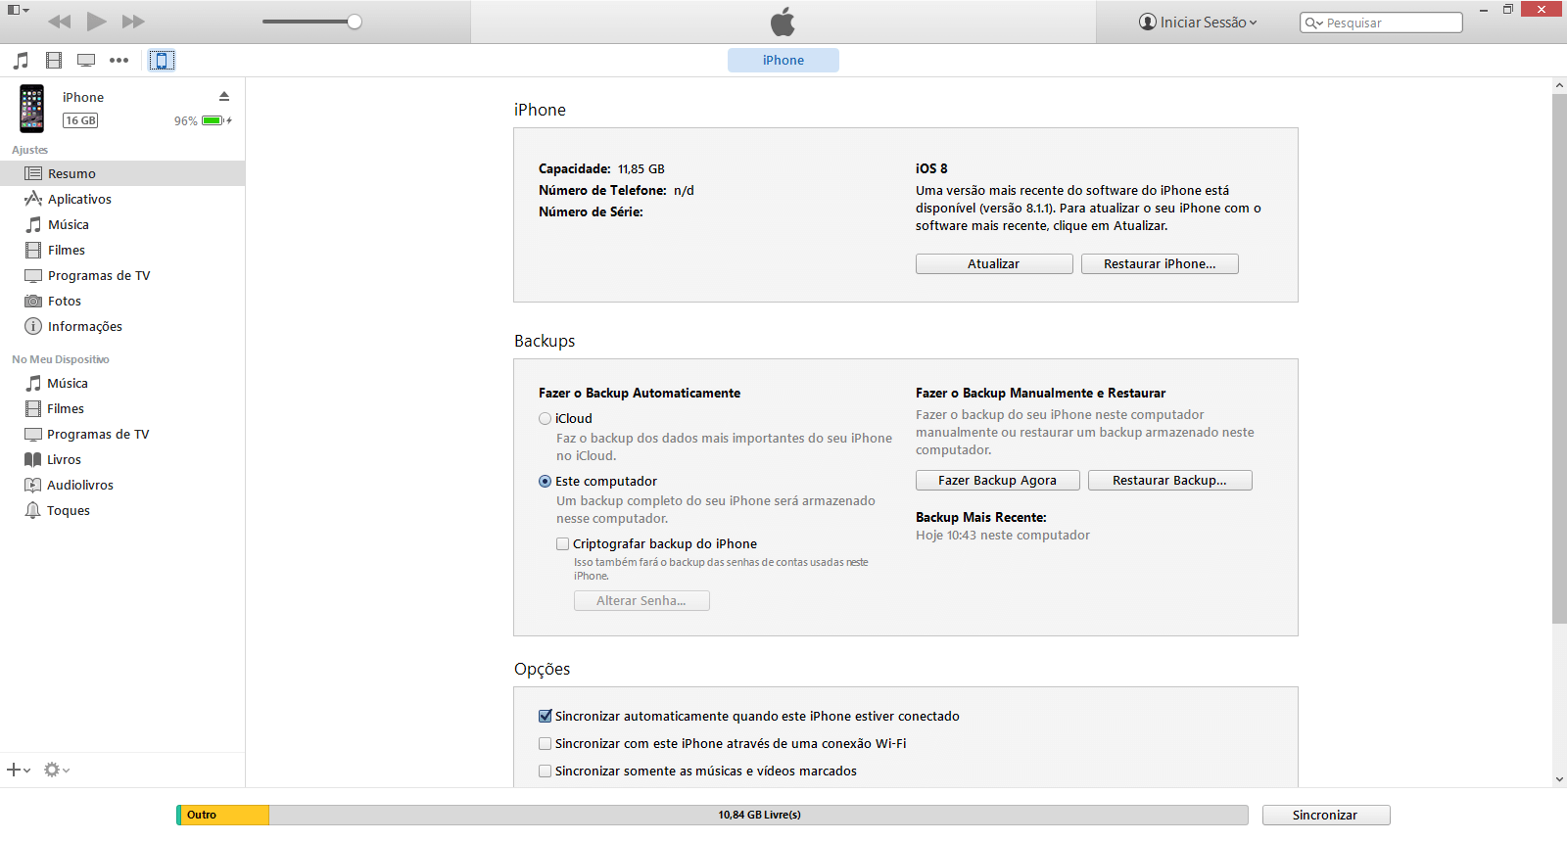Open Toques in the sidebar
The width and height of the screenshot is (1567, 842).
(x=122, y=510)
